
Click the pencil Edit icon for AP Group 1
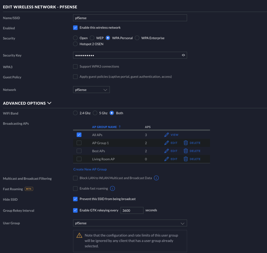(x=167, y=143)
